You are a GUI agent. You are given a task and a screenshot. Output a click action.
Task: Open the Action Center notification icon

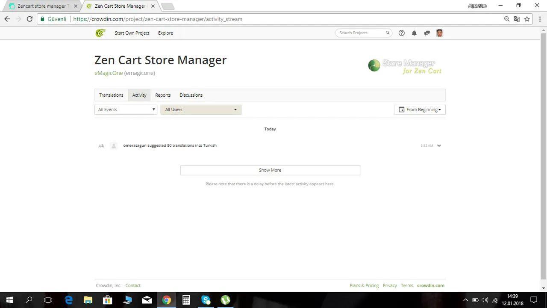click(x=534, y=300)
